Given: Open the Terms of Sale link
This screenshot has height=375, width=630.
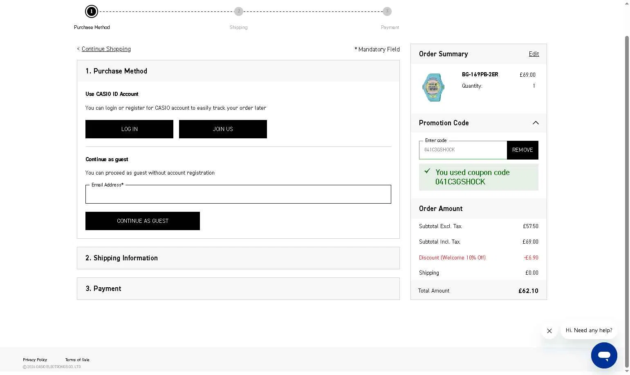Looking at the screenshot, I should (77, 360).
